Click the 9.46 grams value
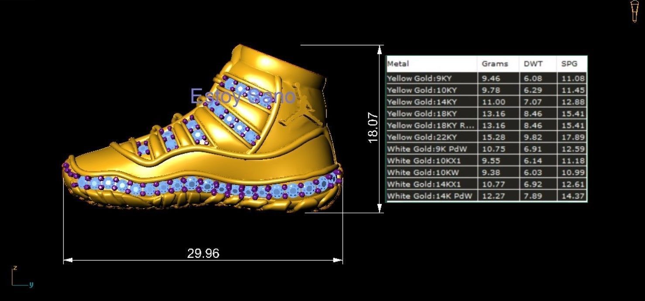This screenshot has width=645, height=301. tap(491, 78)
